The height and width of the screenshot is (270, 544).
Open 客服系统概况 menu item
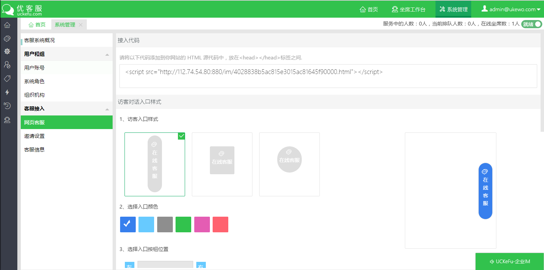tap(67, 40)
